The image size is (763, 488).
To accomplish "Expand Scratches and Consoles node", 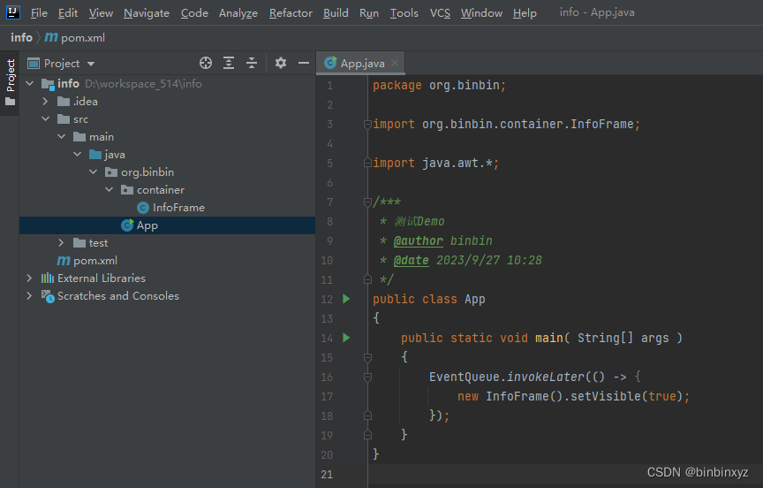I will [29, 295].
